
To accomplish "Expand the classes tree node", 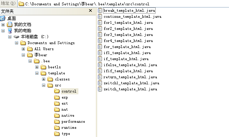I will (x=43, y=79).
